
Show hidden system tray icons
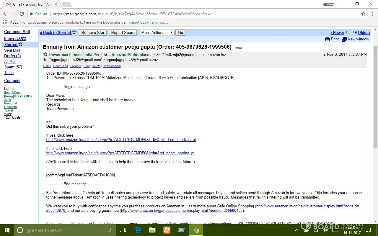pos(297,230)
